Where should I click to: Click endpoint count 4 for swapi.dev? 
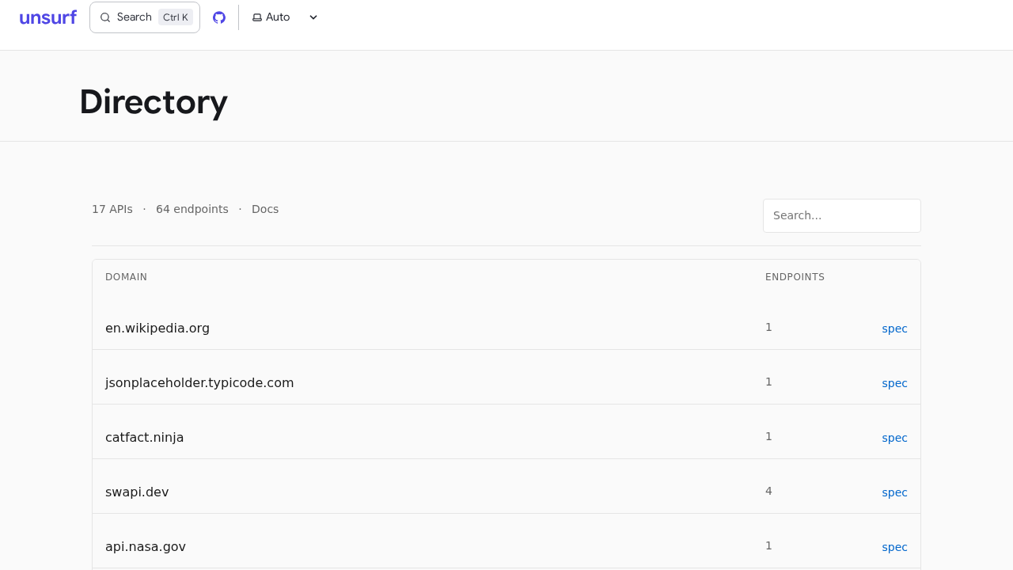click(768, 491)
